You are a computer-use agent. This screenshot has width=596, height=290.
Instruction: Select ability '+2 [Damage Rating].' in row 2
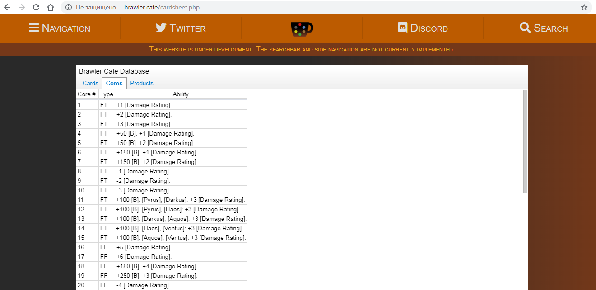181,114
